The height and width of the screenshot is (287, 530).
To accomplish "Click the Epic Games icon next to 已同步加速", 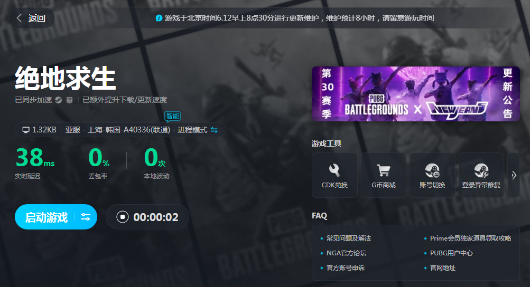I will 69,100.
